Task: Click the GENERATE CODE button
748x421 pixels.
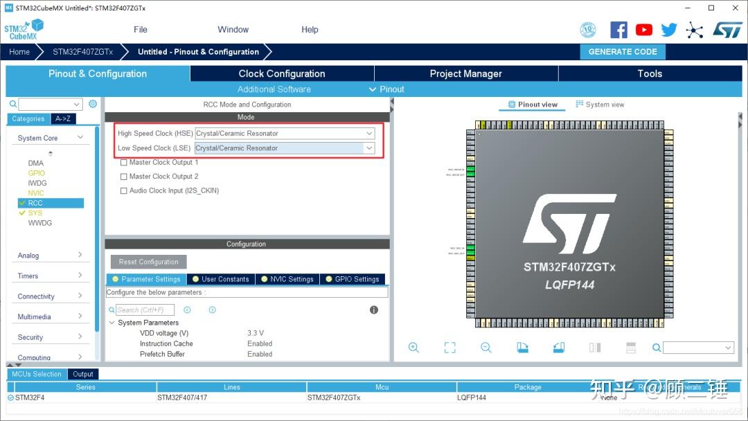Action: click(622, 51)
